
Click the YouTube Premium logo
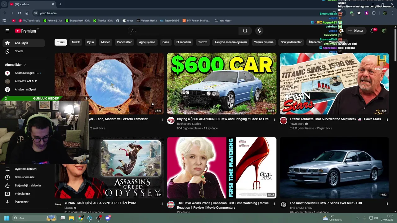pos(25,31)
